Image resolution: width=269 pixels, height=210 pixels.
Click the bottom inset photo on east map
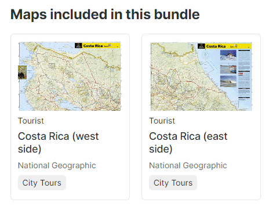point(228,81)
